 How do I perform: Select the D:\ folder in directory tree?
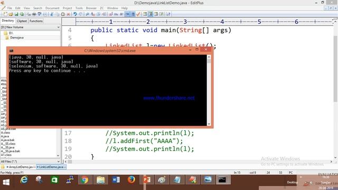(11, 33)
